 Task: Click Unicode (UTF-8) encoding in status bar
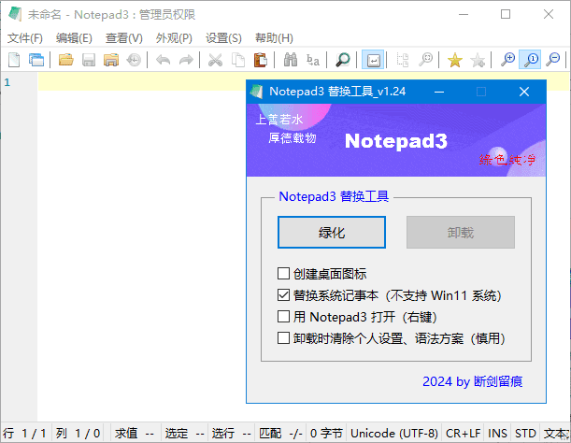coord(393,434)
